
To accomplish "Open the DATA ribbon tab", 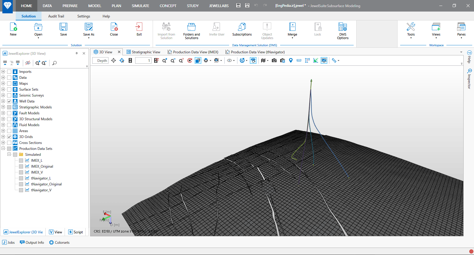I will 47,6.
